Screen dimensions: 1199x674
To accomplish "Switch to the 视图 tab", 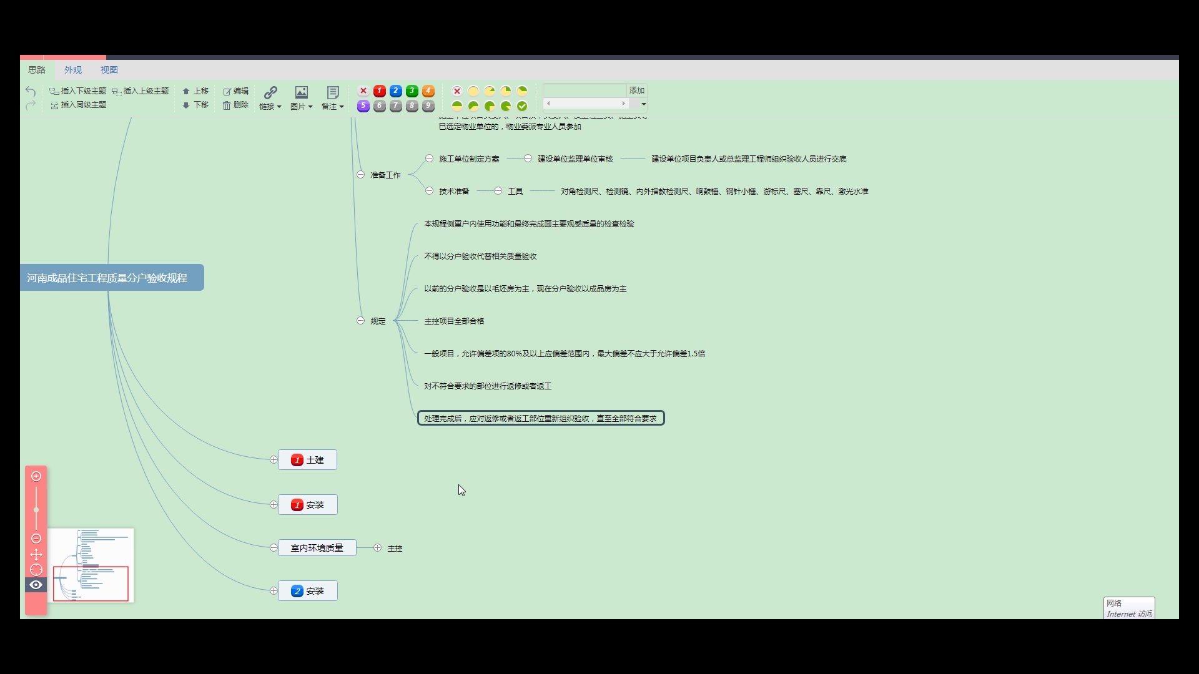I will (x=109, y=70).
